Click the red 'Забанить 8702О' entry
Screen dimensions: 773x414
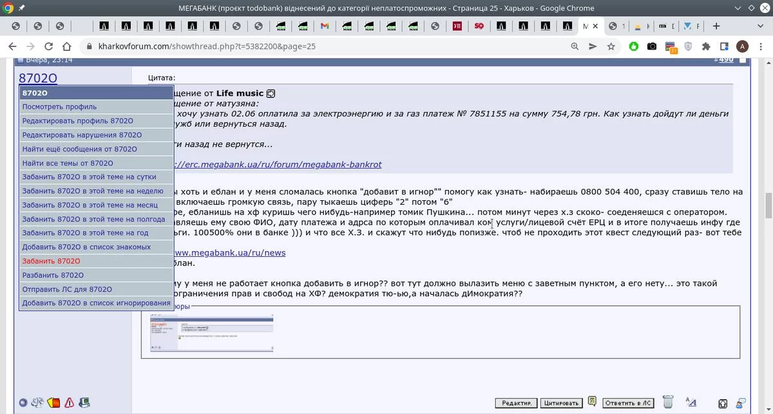(x=97, y=261)
